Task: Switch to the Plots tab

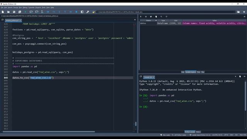Action: (198, 72)
